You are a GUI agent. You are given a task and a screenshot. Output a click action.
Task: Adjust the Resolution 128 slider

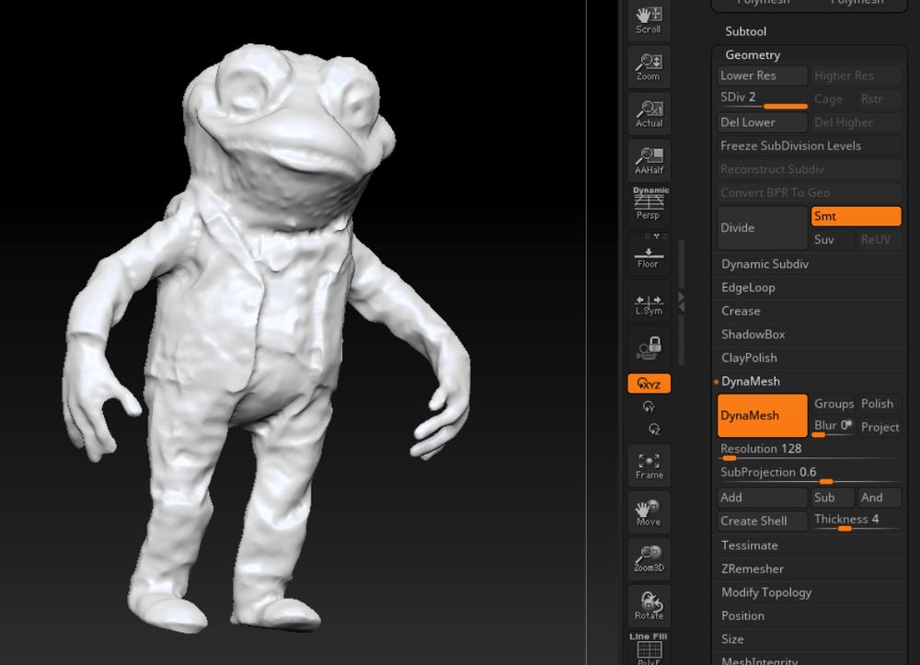point(809,451)
